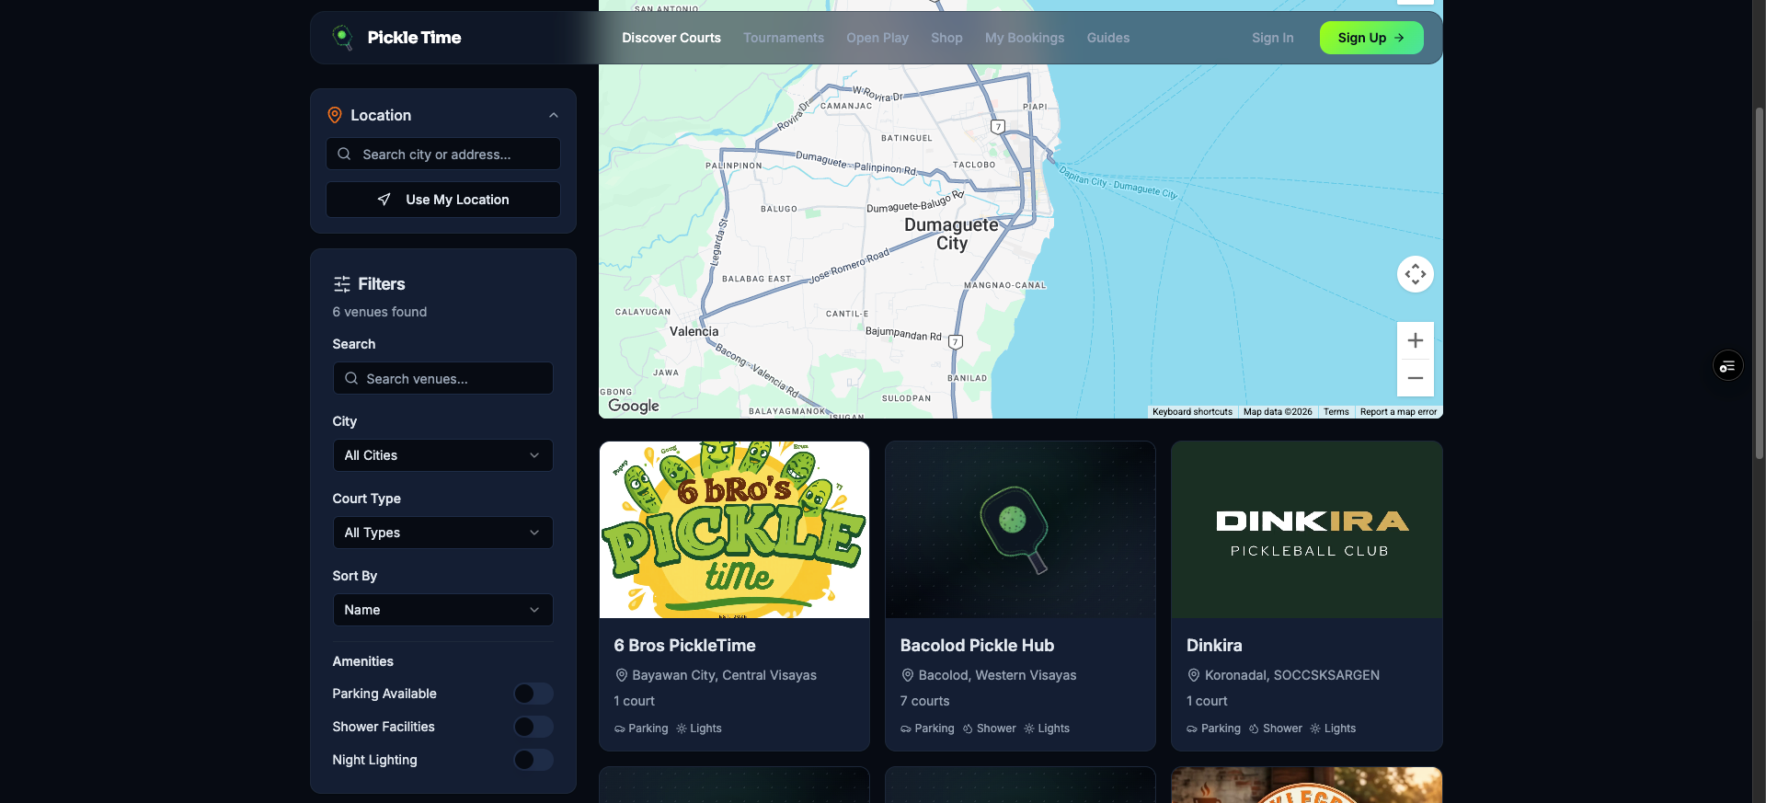Open the map camera controls

[1416, 274]
